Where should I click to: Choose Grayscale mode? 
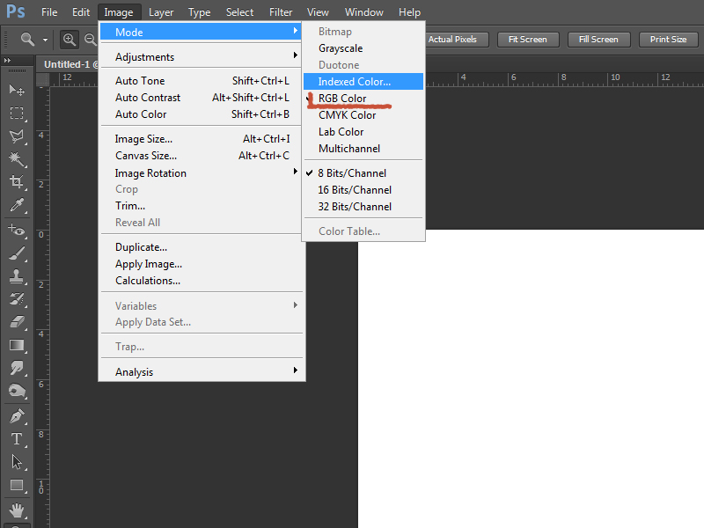click(x=363, y=48)
